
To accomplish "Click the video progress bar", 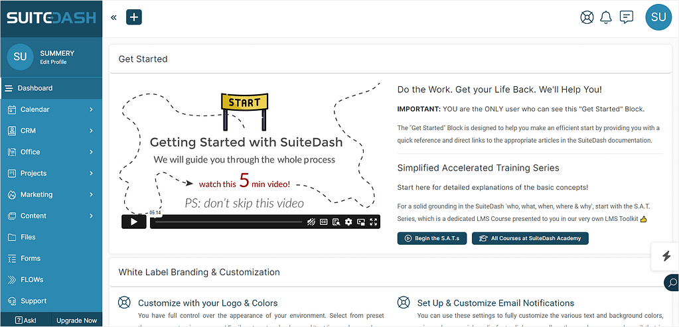I will coord(228,222).
